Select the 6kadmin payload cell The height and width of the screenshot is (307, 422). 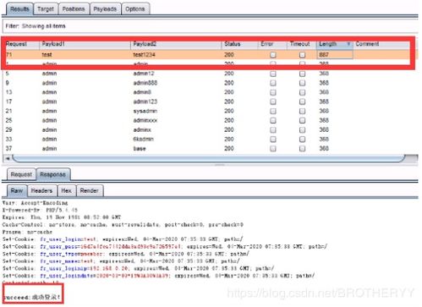tap(144, 139)
